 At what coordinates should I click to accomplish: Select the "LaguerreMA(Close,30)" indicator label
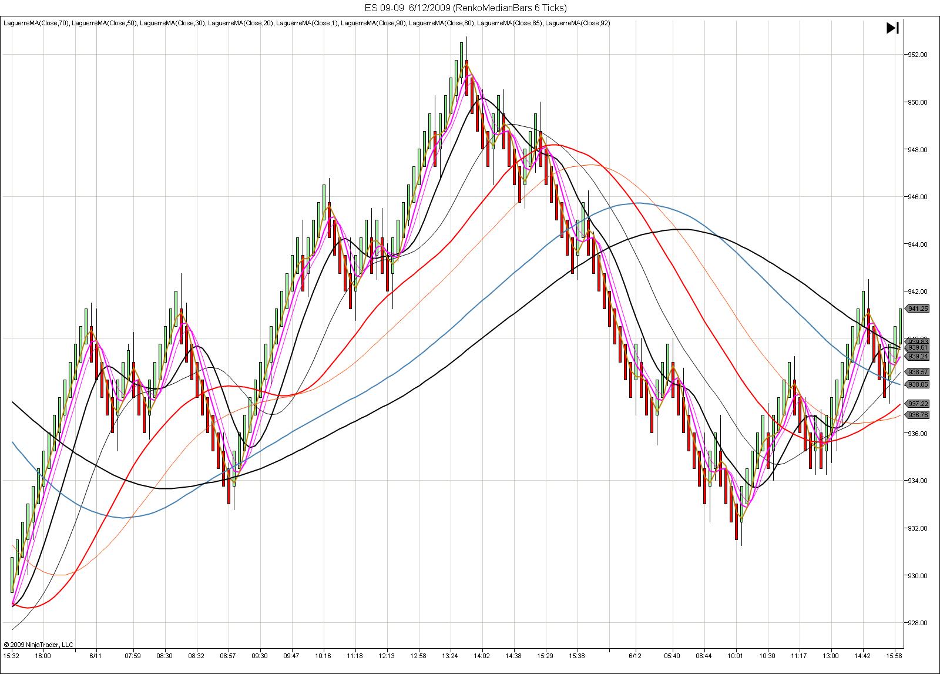173,24
